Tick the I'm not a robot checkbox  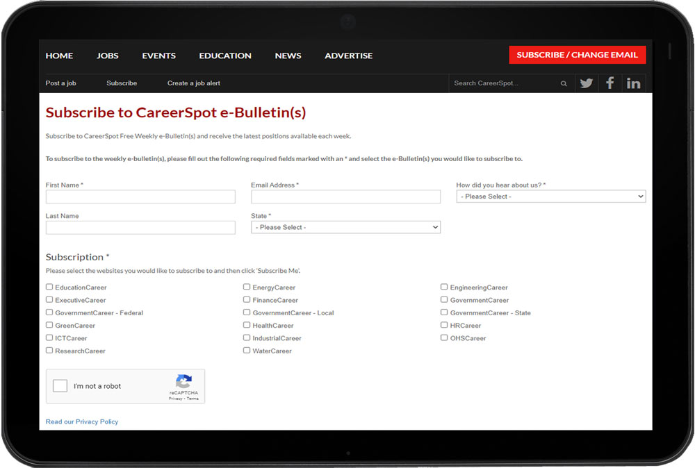tap(60, 385)
